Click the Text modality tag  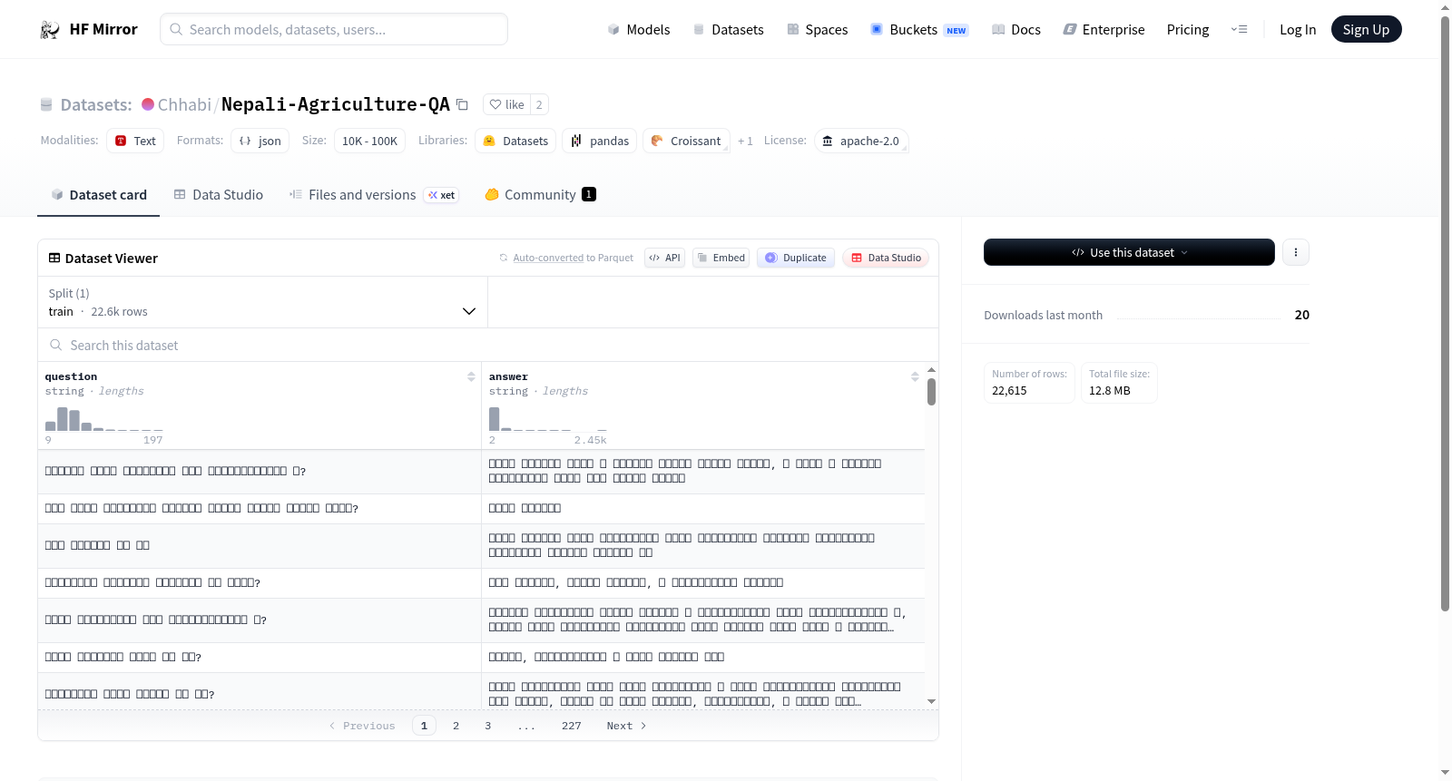135,141
